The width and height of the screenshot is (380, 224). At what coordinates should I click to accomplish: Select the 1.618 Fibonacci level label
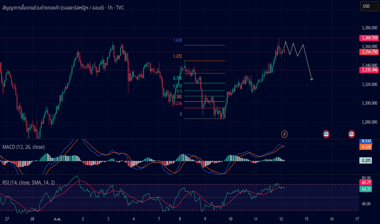(x=177, y=40)
